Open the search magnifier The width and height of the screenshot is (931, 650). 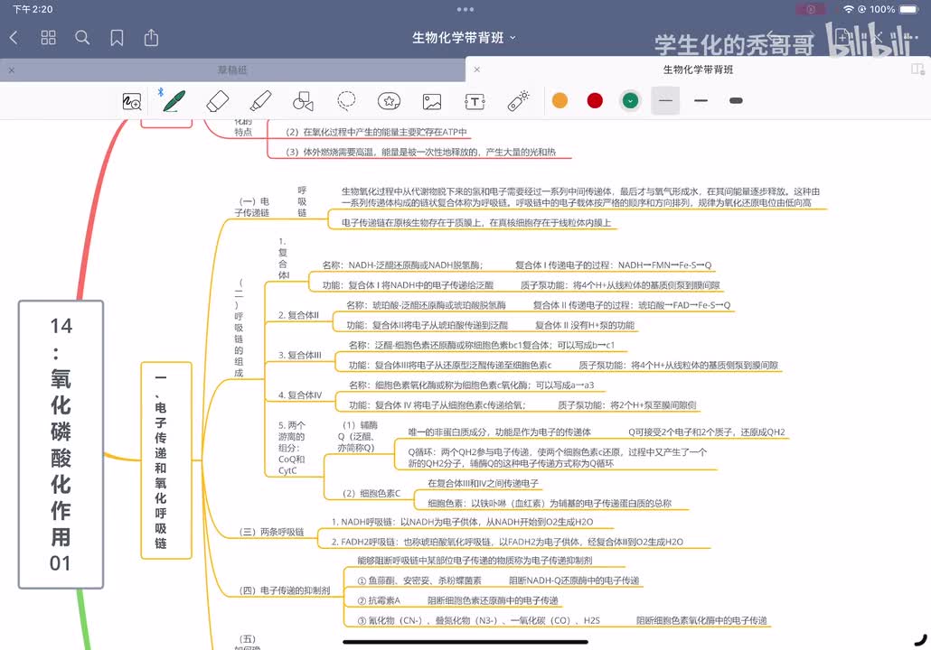coord(82,38)
